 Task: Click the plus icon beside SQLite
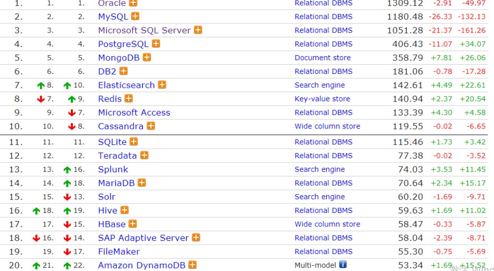click(x=134, y=141)
